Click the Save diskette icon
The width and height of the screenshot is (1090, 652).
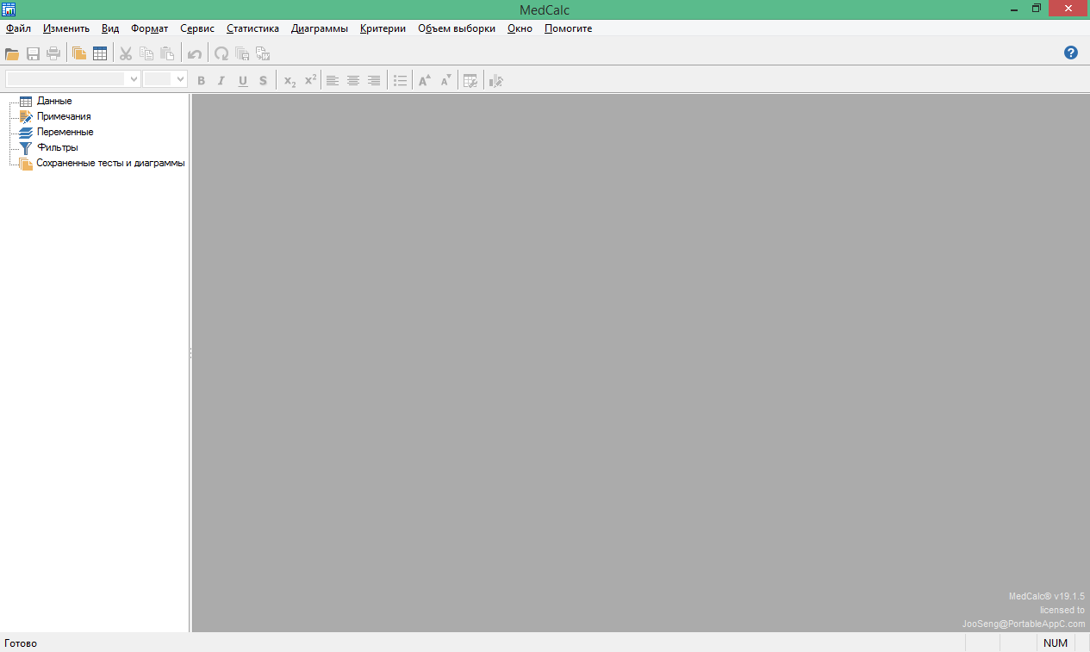point(33,53)
